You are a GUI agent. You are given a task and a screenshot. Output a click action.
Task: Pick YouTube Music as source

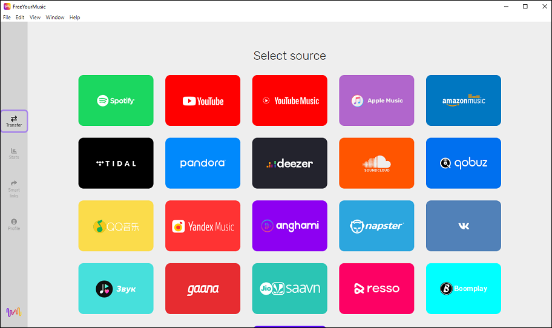(x=290, y=100)
